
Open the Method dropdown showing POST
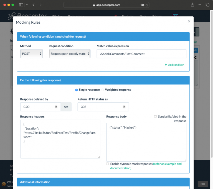(x=31, y=54)
